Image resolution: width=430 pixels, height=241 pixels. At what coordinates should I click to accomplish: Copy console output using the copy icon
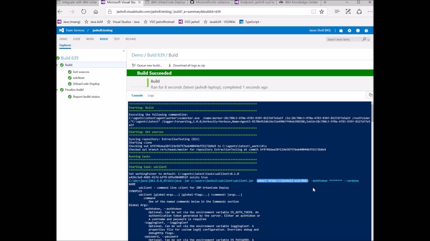click(371, 95)
